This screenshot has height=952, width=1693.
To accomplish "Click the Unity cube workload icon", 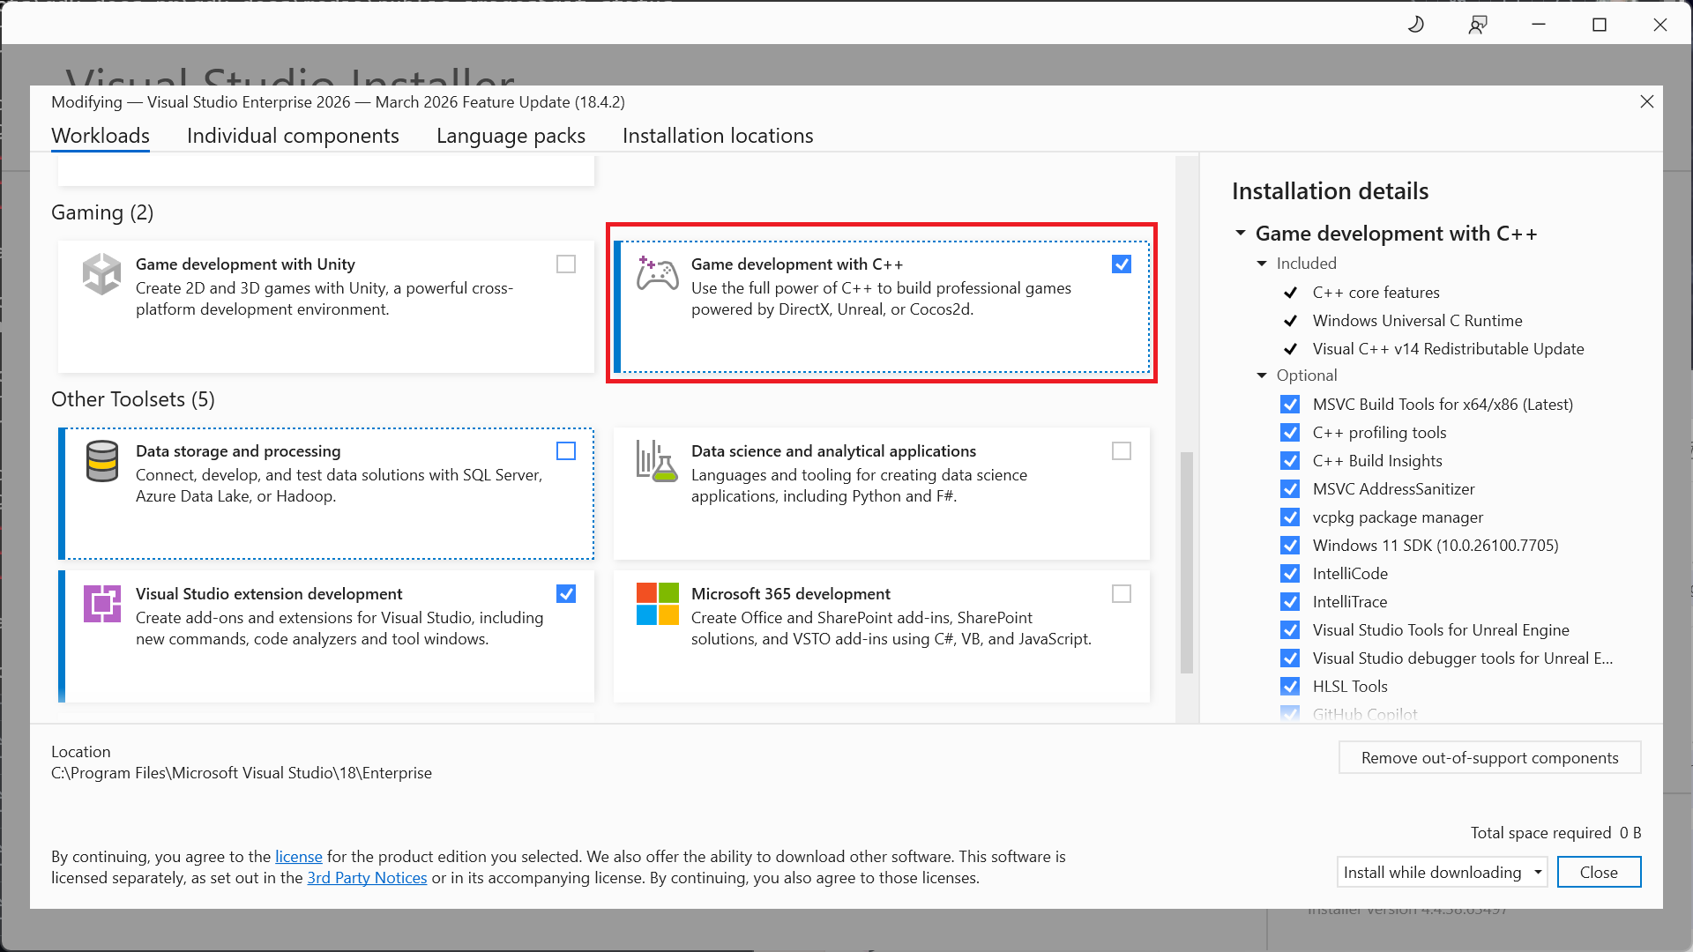I will pos(101,274).
